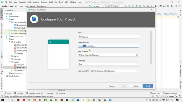Open the Build menu
This screenshot has width=182, height=102.
point(51,2)
